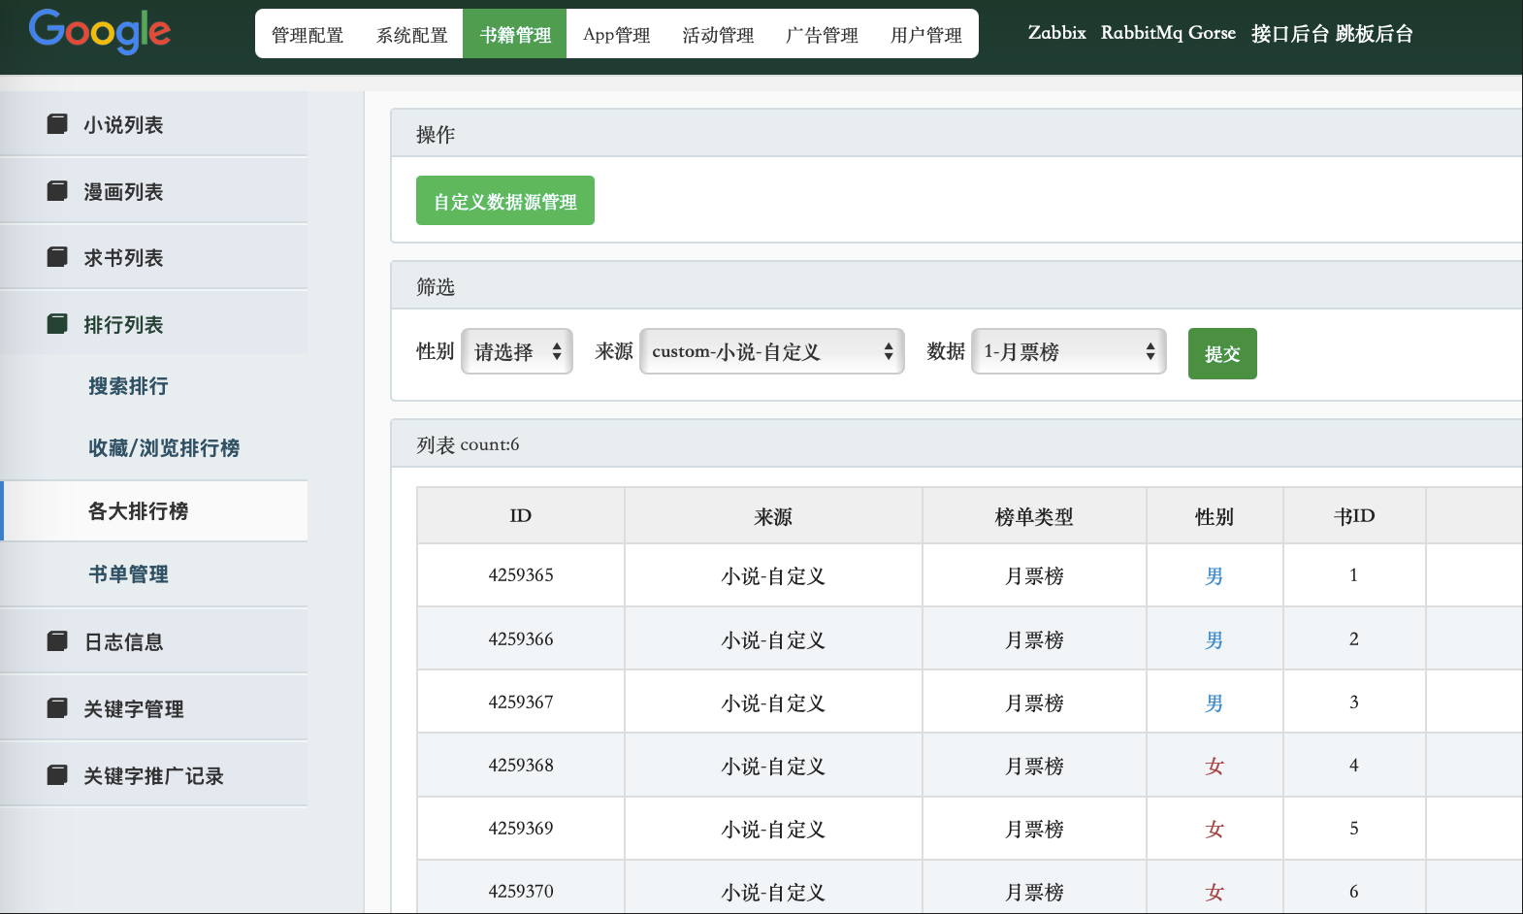The width and height of the screenshot is (1523, 914).
Task: Select the 系统配置 tab
Action: pos(412,35)
